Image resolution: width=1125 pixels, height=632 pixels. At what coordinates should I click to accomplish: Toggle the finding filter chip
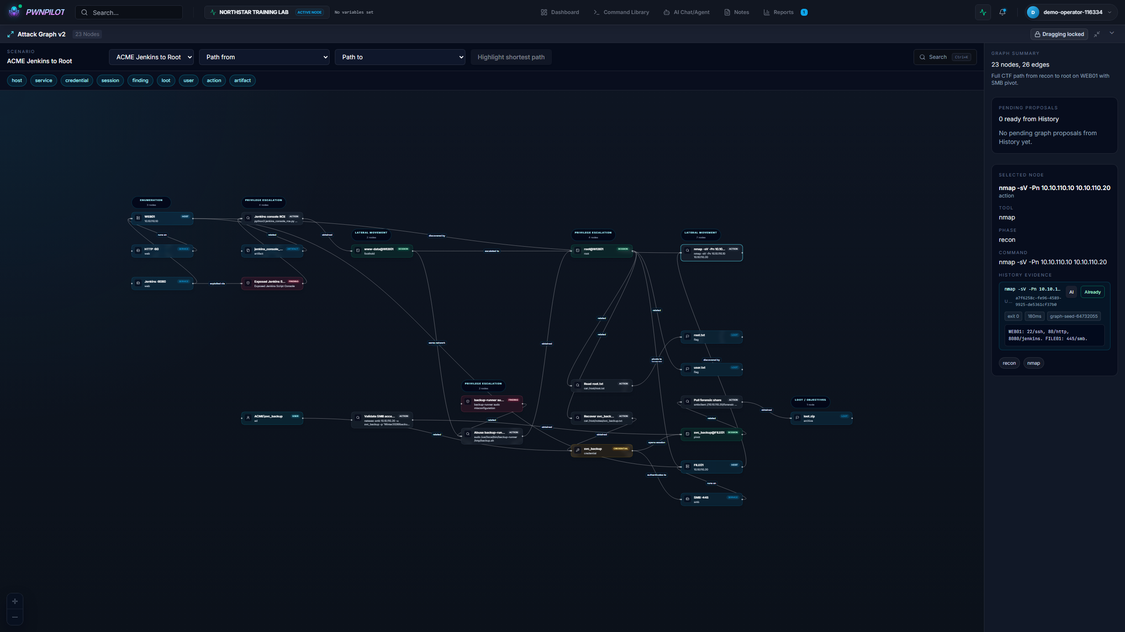point(140,80)
